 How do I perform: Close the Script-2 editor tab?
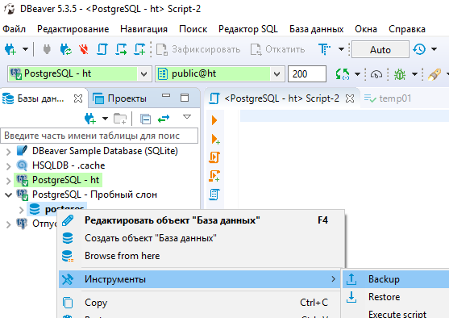coord(350,98)
